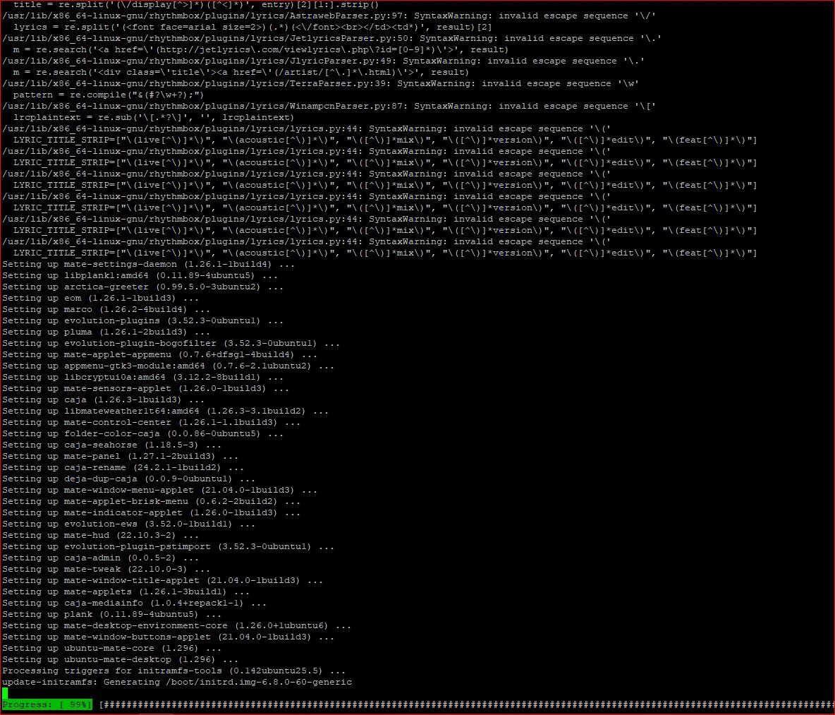This screenshot has height=715, width=835.
Task: Click 'Setting up mate-panel' line
Action: (121, 457)
